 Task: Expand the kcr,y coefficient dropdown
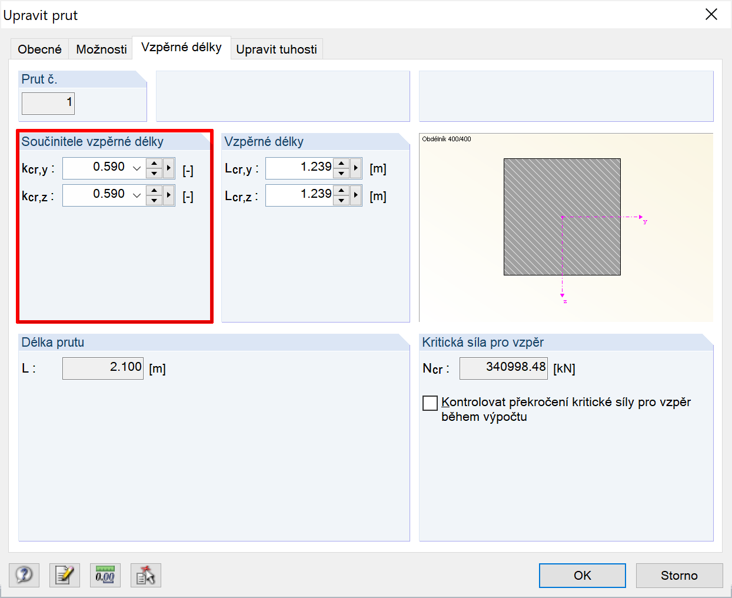point(137,168)
